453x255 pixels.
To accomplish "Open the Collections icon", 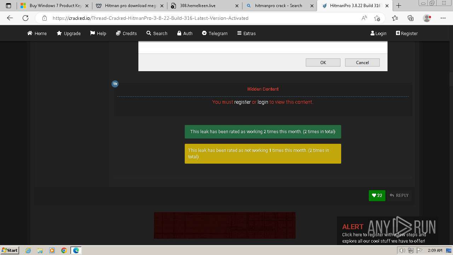I will pyautogui.click(x=411, y=18).
